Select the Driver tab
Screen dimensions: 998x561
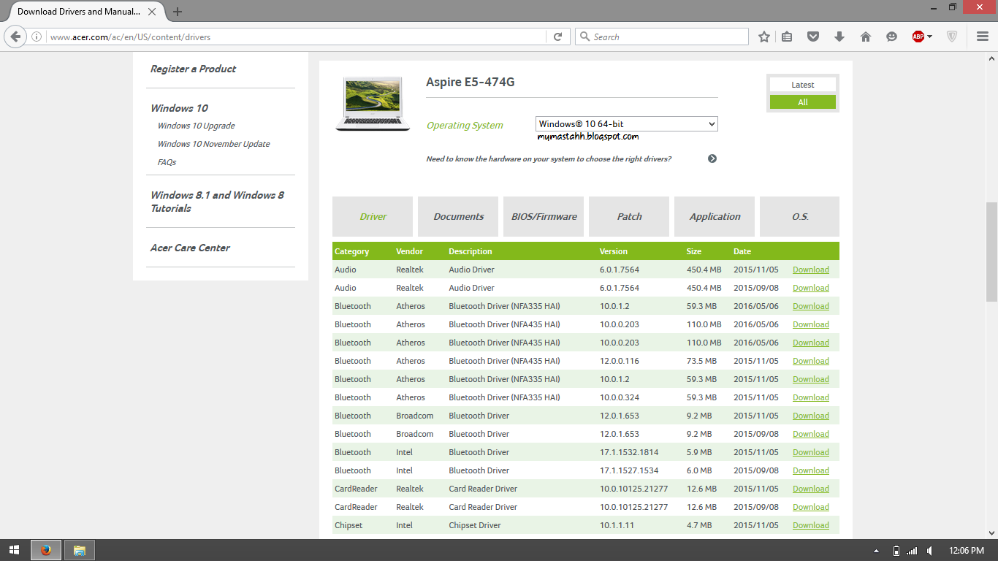click(x=373, y=216)
